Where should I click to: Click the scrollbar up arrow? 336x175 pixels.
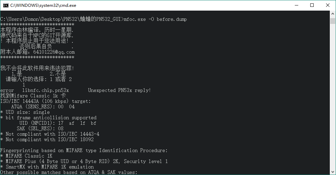pyautogui.click(x=333, y=14)
